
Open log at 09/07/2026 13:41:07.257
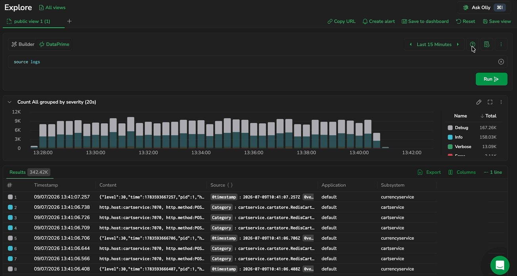[62, 197]
